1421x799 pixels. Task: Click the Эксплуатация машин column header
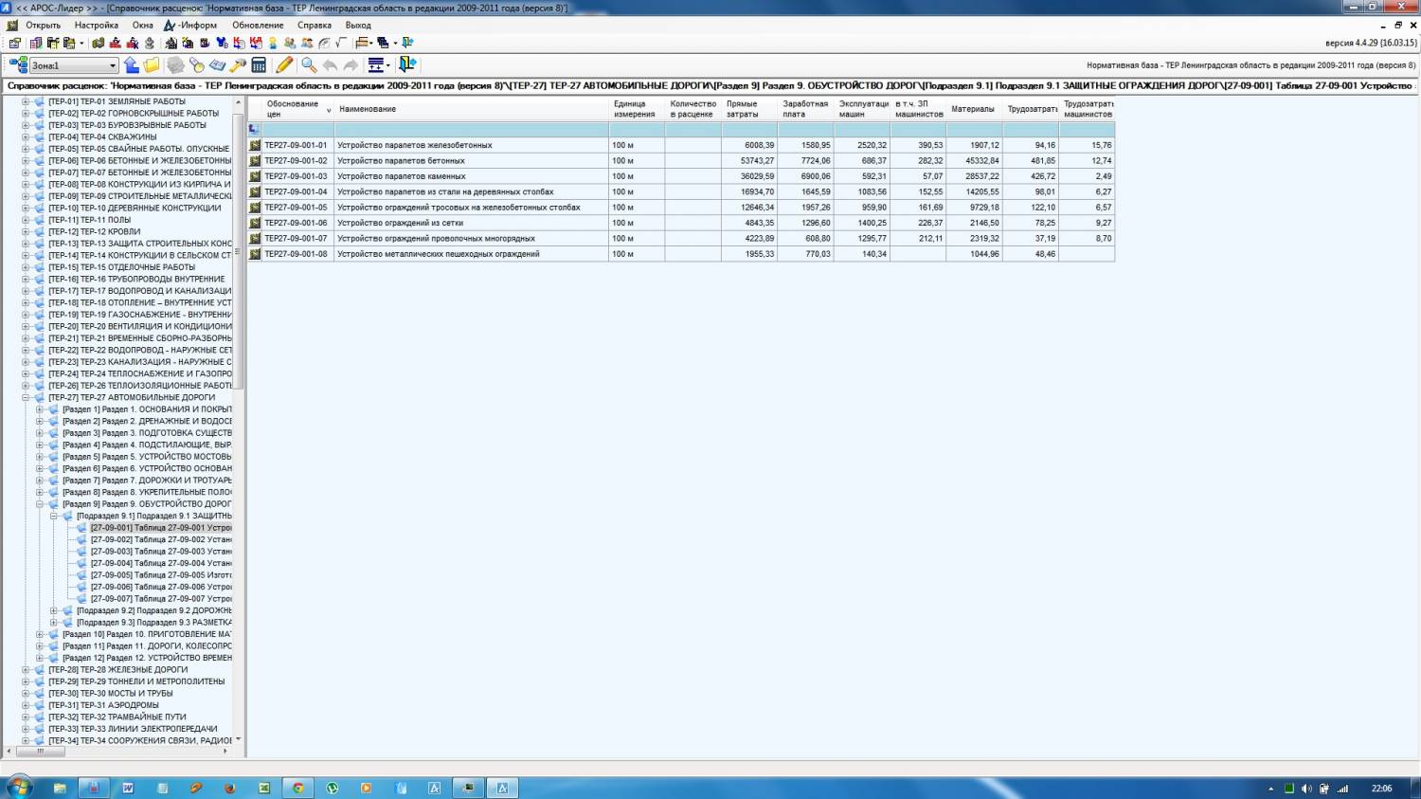tap(862, 109)
